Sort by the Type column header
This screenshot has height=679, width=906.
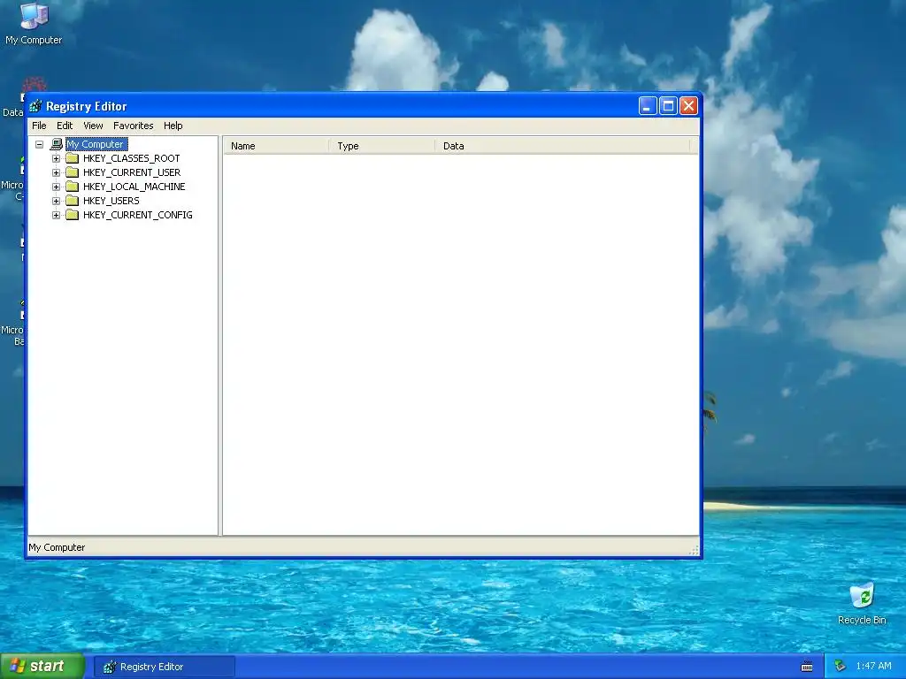tap(381, 146)
